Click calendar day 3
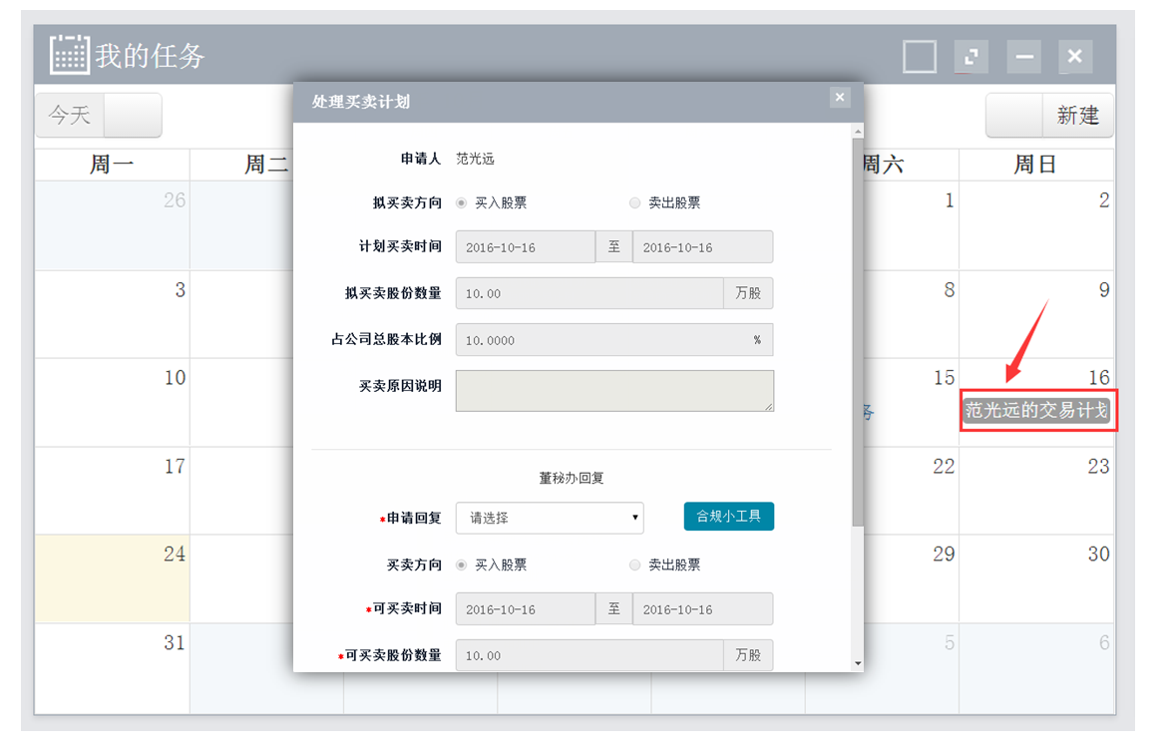This screenshot has height=749, width=1169. [x=112, y=314]
